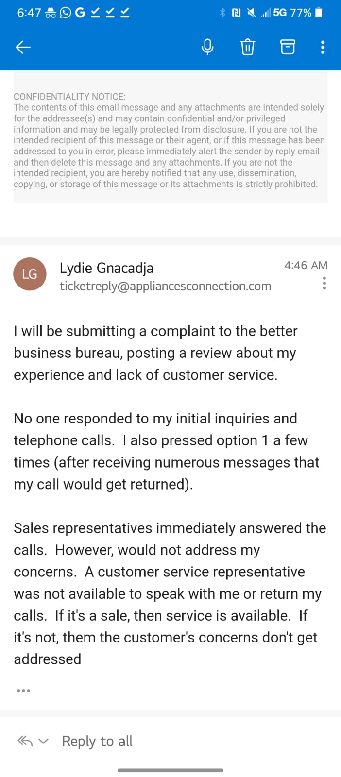Tap the 4:46 AM timestamp

(x=306, y=265)
